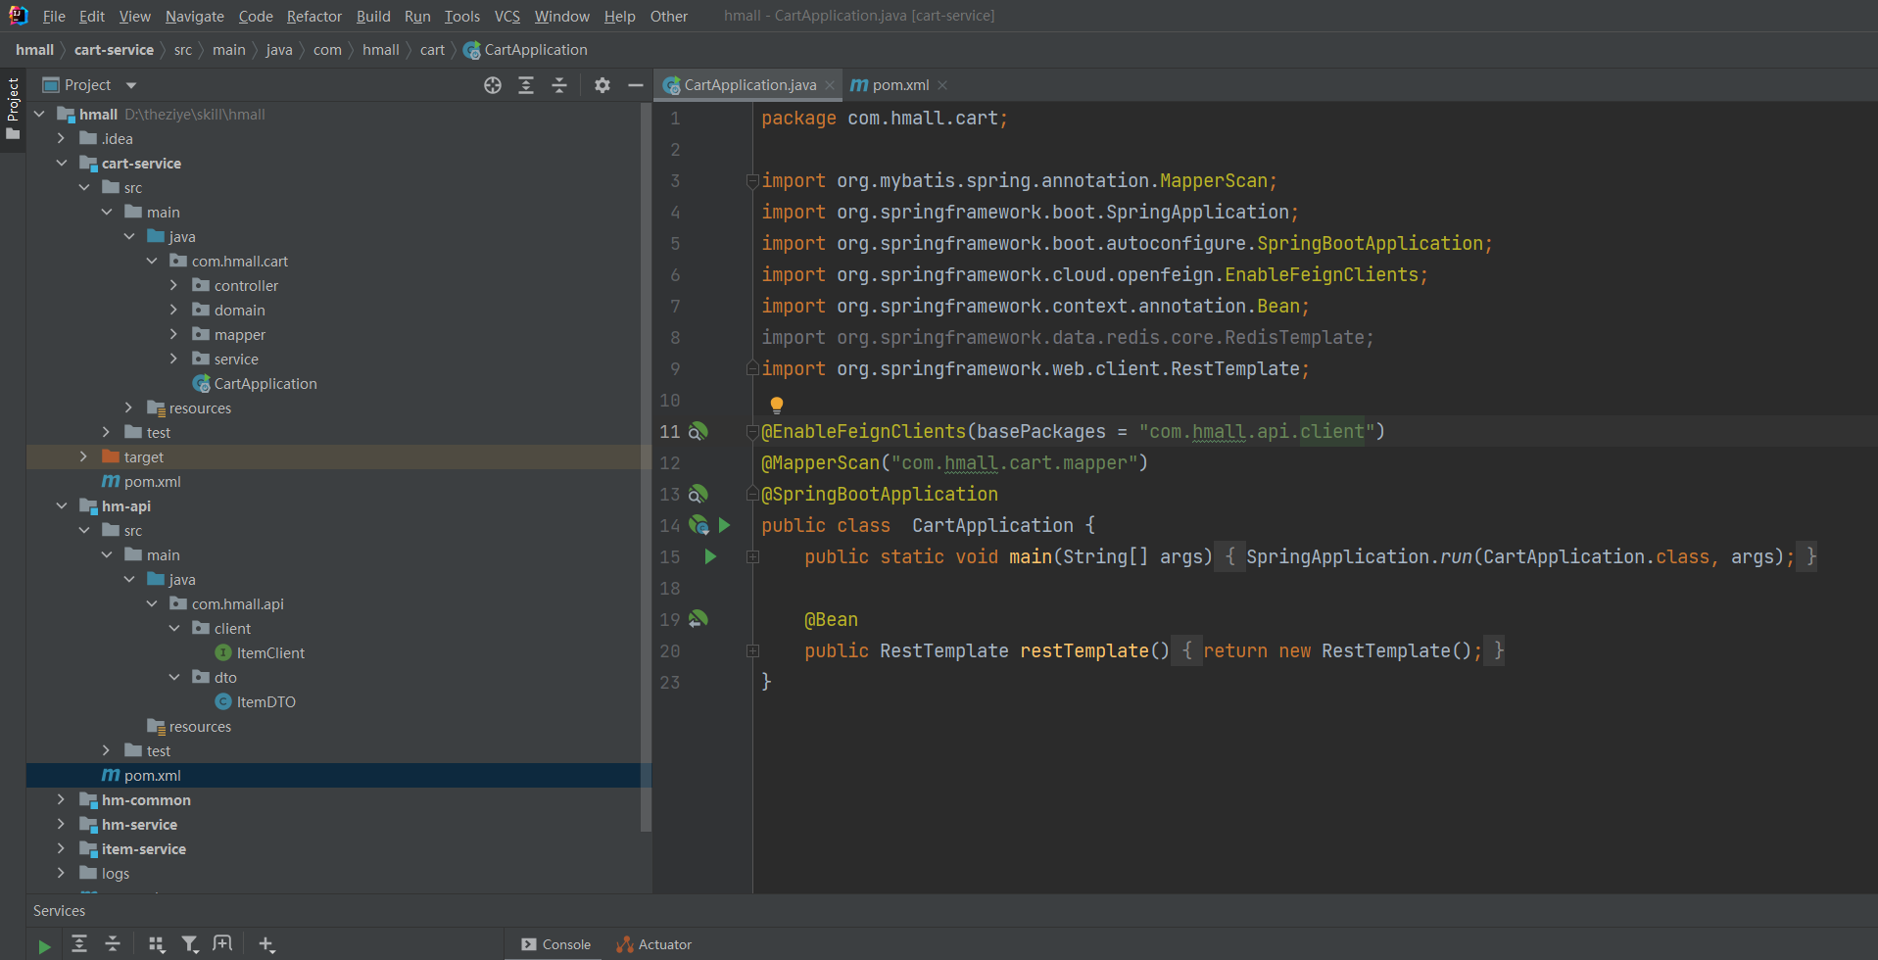Image resolution: width=1878 pixels, height=960 pixels.
Task: Open the VCS menu
Action: pyautogui.click(x=506, y=17)
